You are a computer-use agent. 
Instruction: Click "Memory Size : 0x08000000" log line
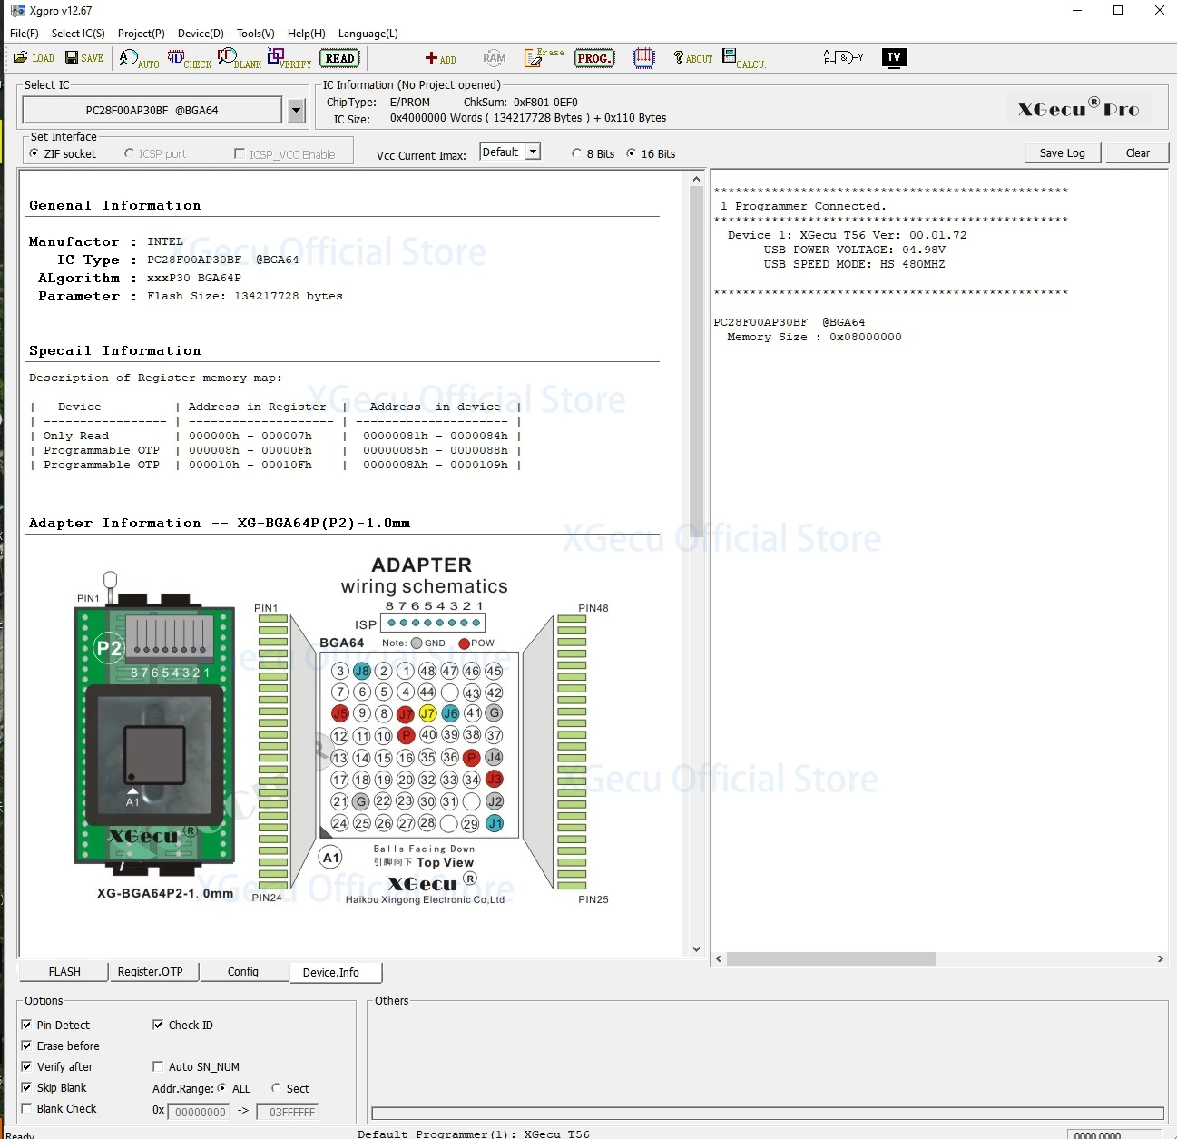(814, 338)
